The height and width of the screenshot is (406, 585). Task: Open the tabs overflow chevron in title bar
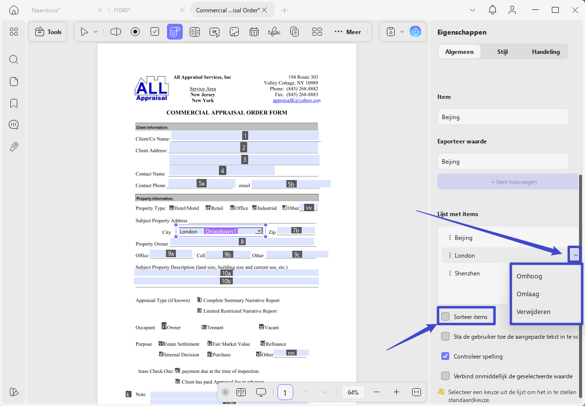pyautogui.click(x=473, y=10)
